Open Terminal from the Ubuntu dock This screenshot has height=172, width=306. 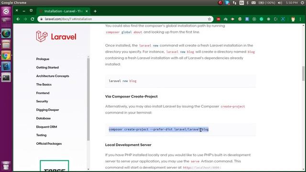pyautogui.click(x=6, y=77)
